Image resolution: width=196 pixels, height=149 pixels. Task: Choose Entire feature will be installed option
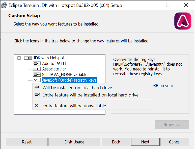pyautogui.click(x=93, y=95)
